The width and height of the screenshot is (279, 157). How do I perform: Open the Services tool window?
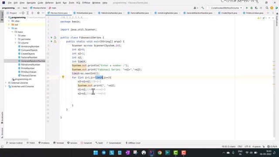coord(72,143)
